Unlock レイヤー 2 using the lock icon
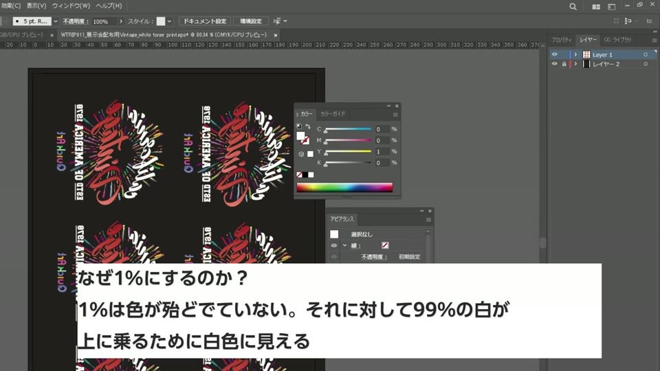 pyautogui.click(x=564, y=64)
